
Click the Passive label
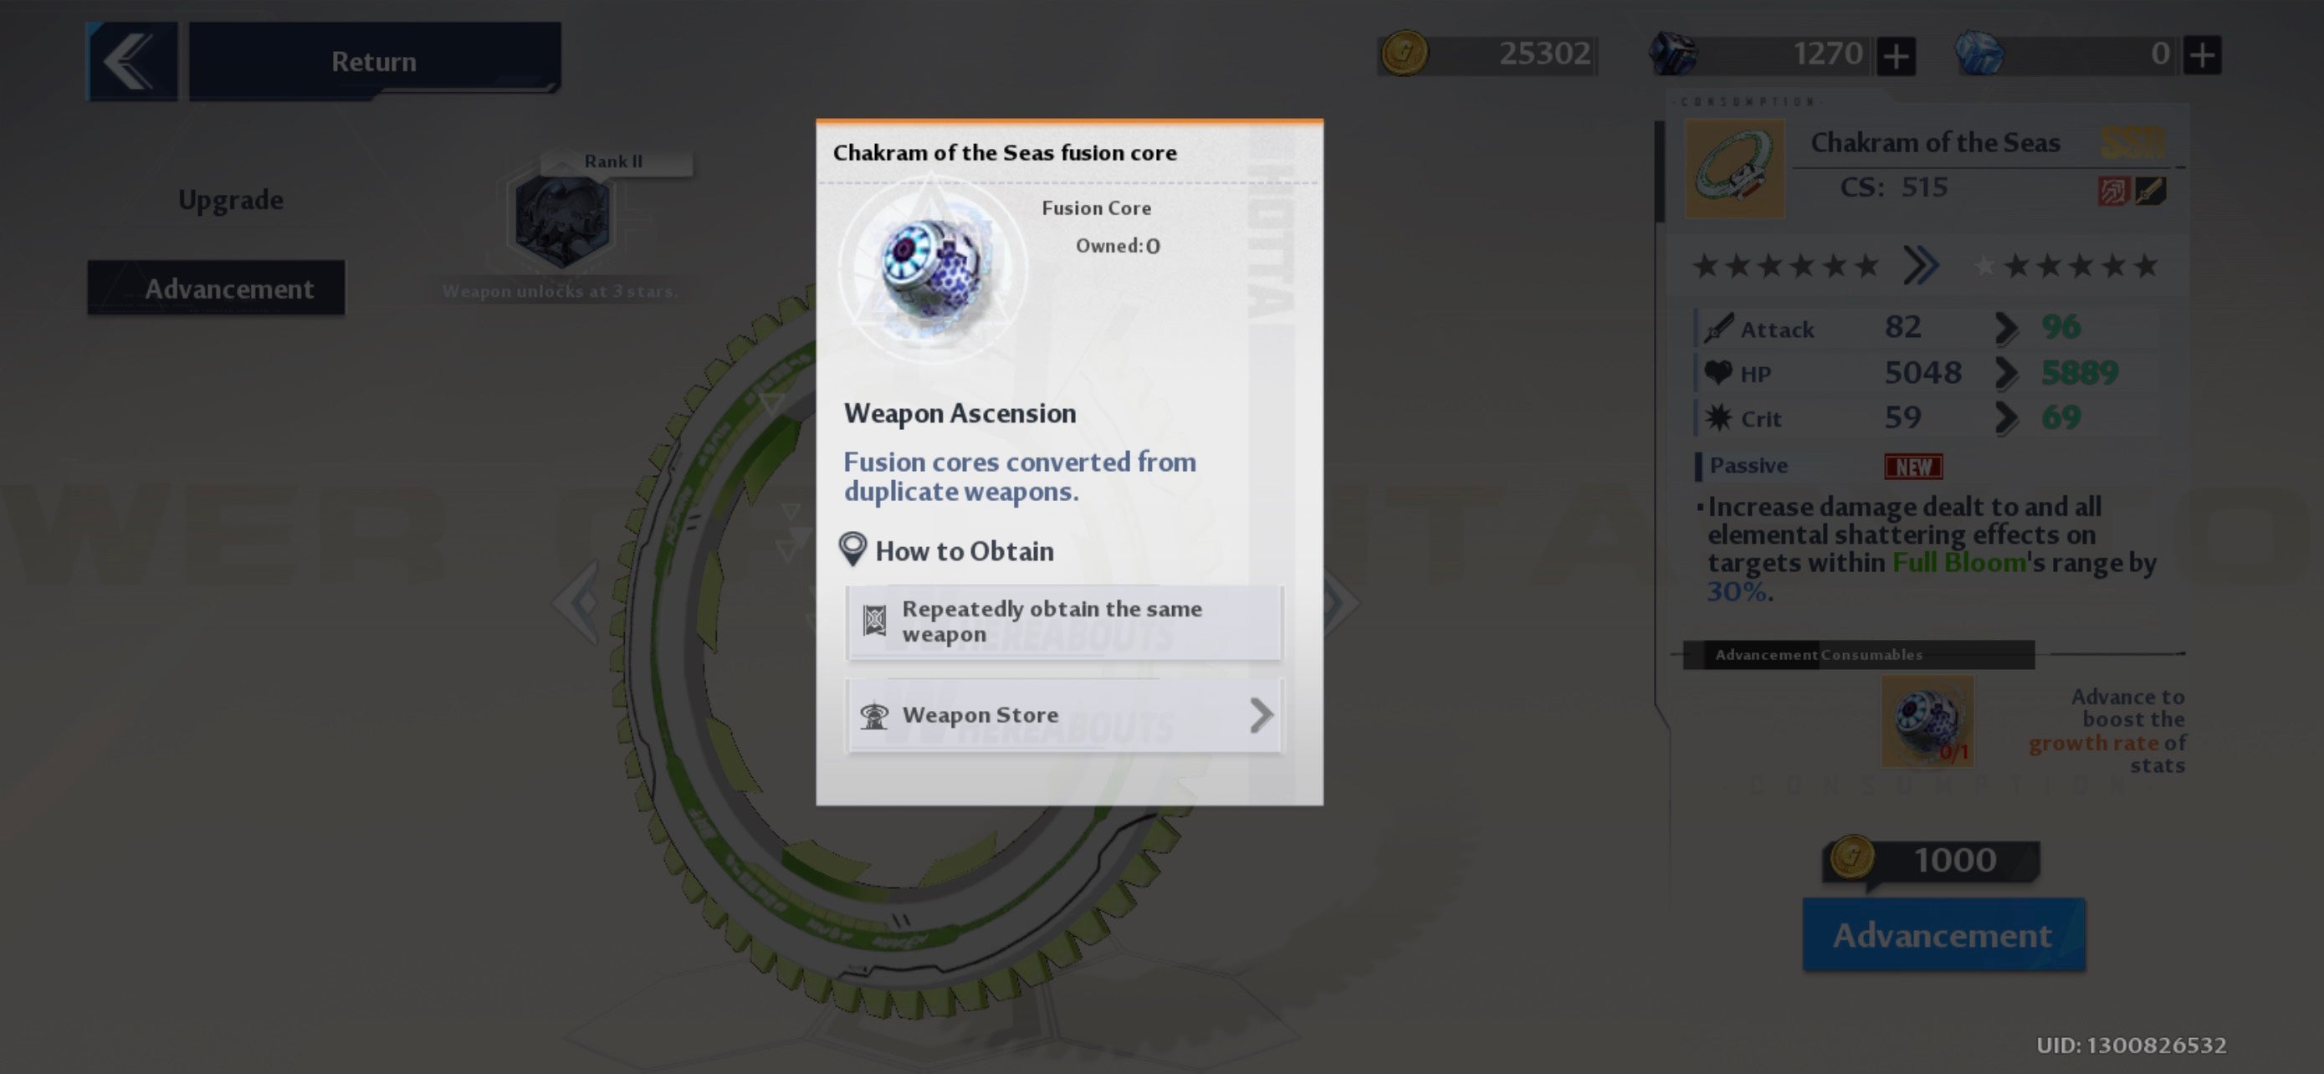(1748, 465)
